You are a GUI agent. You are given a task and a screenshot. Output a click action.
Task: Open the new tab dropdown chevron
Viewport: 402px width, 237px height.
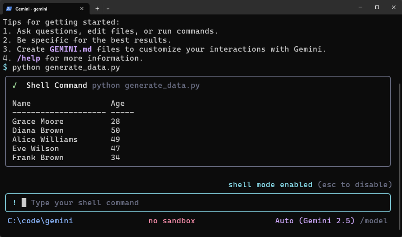coord(108,8)
